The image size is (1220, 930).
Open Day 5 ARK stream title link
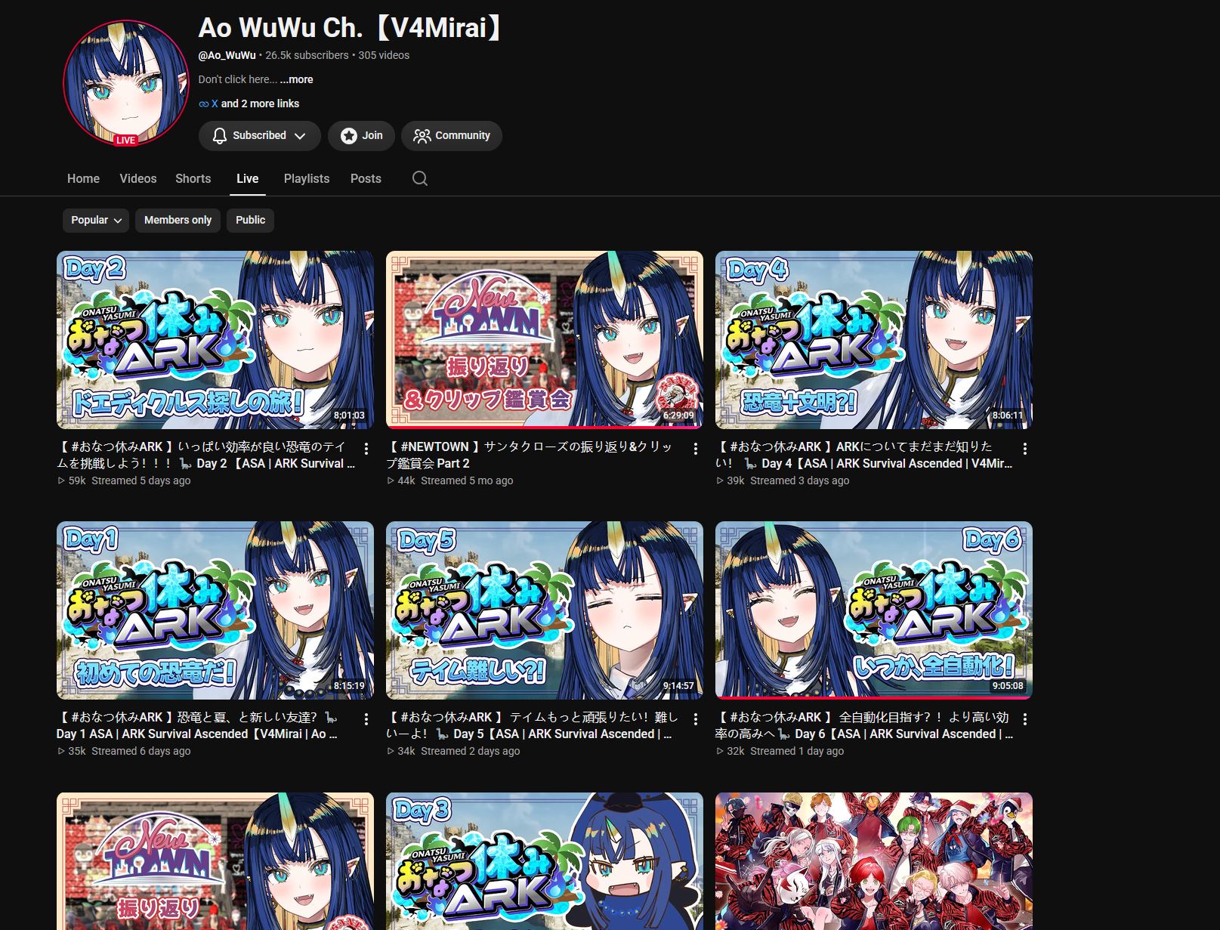(x=533, y=725)
